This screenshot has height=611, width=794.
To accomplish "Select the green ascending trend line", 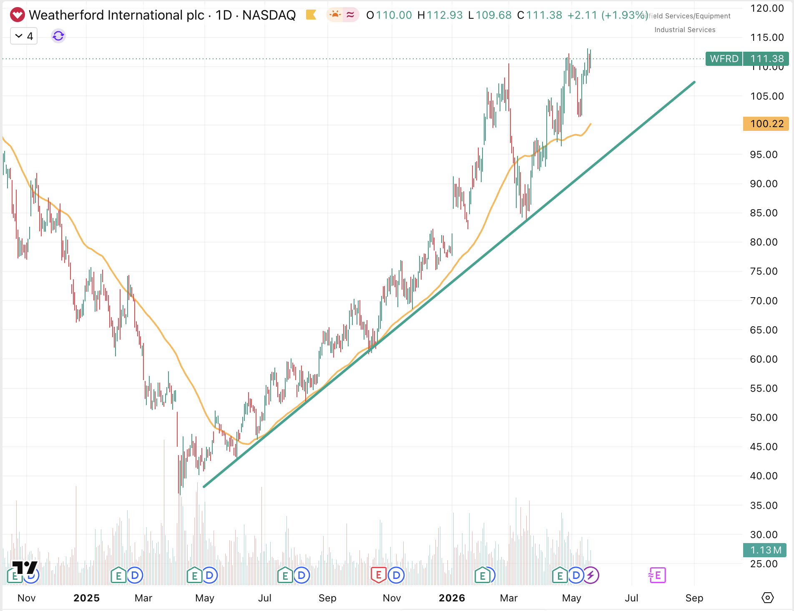I will (x=449, y=285).
